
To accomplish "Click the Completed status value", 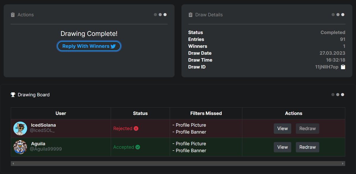I will (333, 32).
